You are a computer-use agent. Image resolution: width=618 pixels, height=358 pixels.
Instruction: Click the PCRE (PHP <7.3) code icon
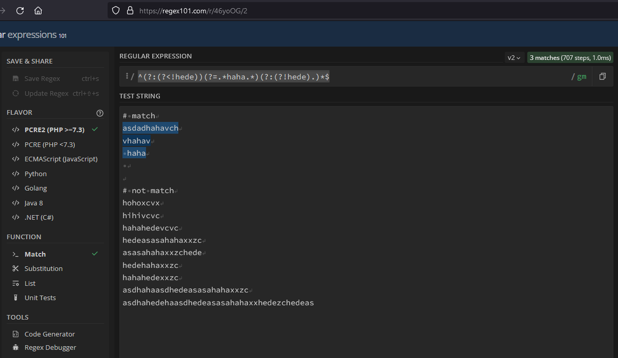click(x=15, y=145)
